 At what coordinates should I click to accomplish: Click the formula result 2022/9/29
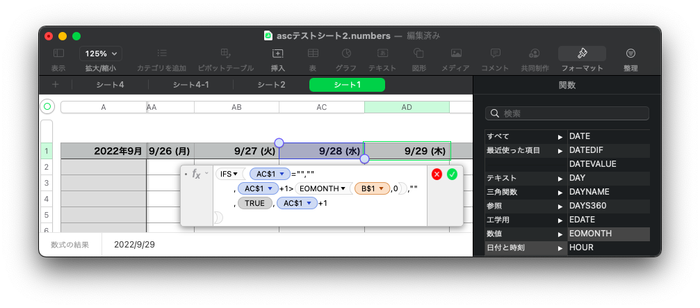(x=134, y=245)
